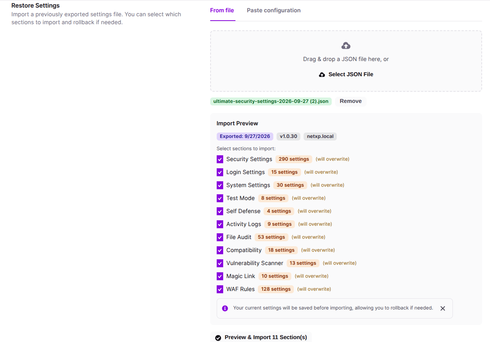Image resolution: width=490 pixels, height=342 pixels.
Task: Click the Import Preview heading
Action: pyautogui.click(x=237, y=124)
